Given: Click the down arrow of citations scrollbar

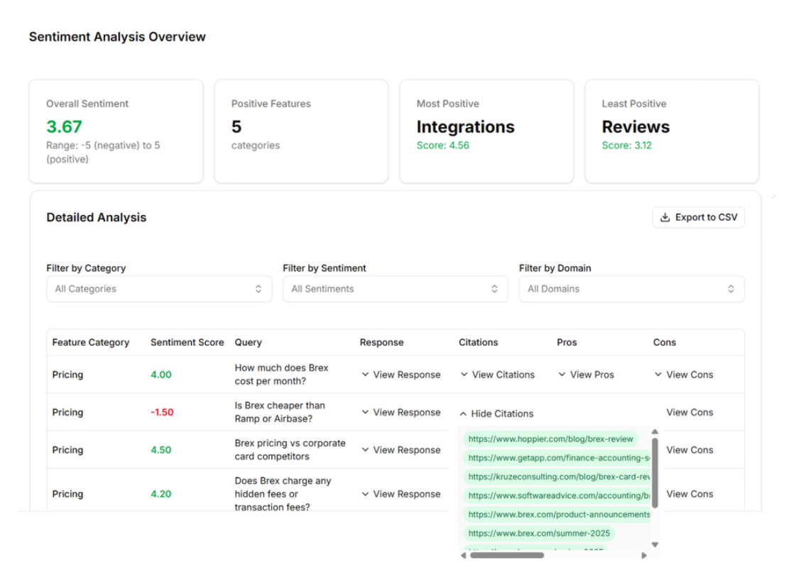Looking at the screenshot, I should pos(655,545).
